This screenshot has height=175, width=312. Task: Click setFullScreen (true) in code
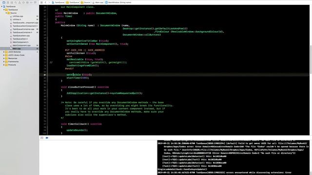pyautogui.click(x=81, y=53)
